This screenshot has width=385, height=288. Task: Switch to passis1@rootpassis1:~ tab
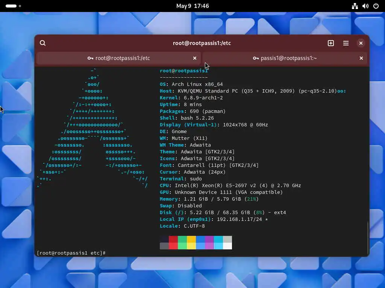point(285,58)
